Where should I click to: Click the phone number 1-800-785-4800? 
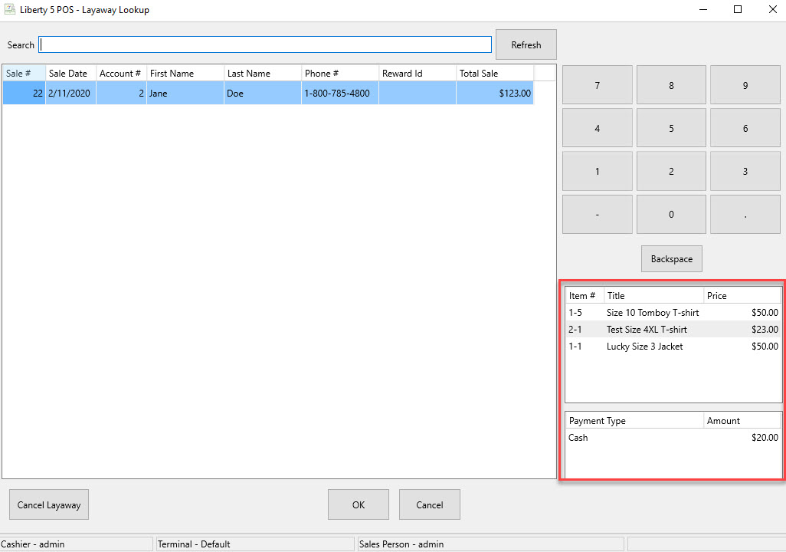click(x=340, y=94)
